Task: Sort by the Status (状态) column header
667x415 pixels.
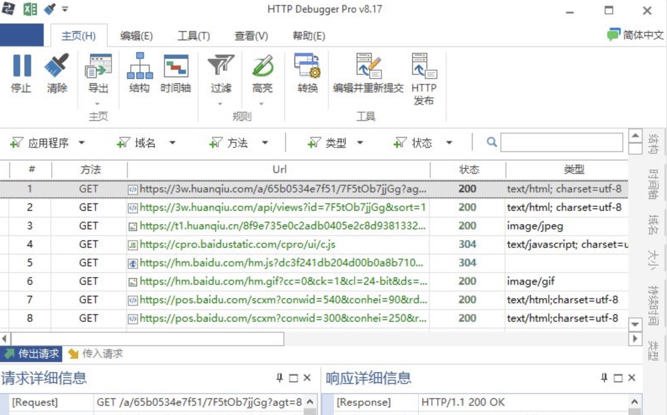Action: 468,170
